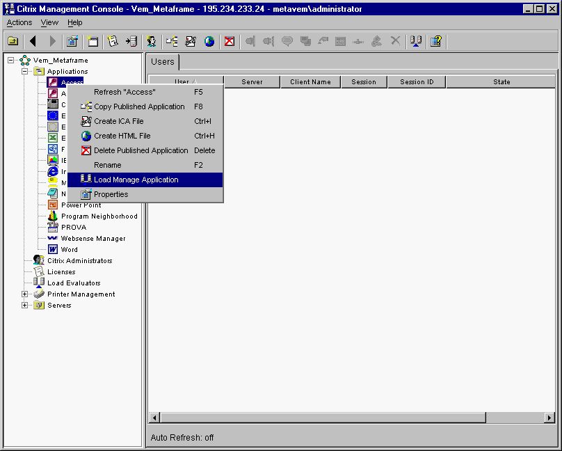Image resolution: width=562 pixels, height=451 pixels.
Task: Collapse the Vem_Metaframe root node
Action: [11, 61]
